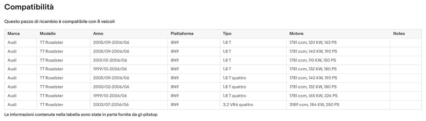The image size is (426, 121).
Task: Click the TT Roadster cell in the 163 PS row
Action: click(x=51, y=42)
